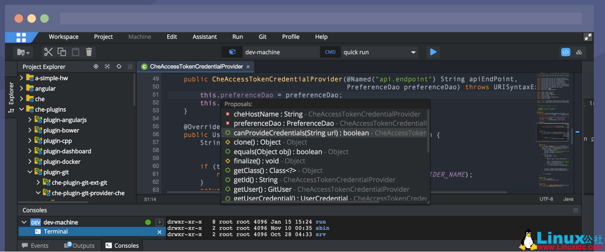Click the vertical Explorer side panel toggle
Viewport: 605px width, 252px height.
click(11, 96)
